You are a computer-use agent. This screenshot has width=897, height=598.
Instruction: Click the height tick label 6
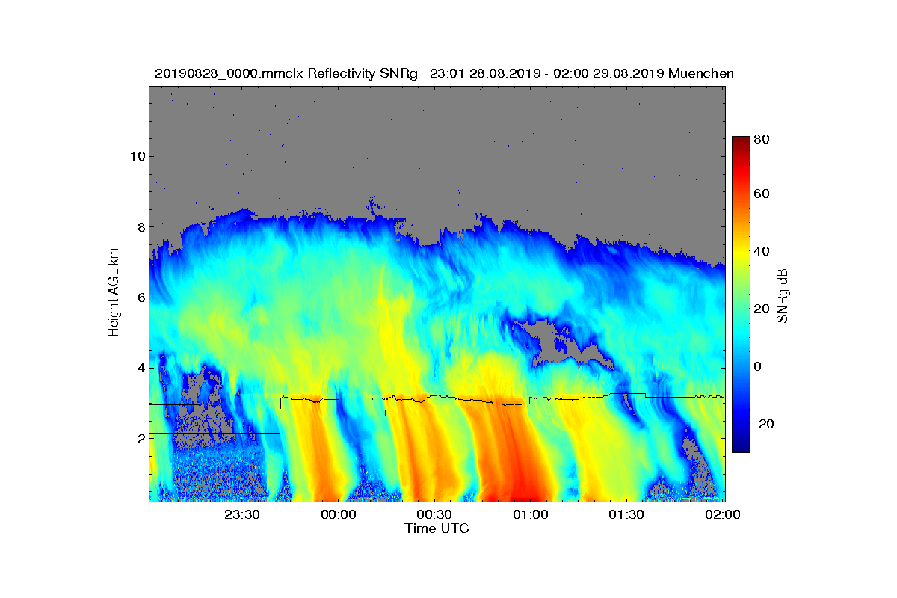pos(140,298)
